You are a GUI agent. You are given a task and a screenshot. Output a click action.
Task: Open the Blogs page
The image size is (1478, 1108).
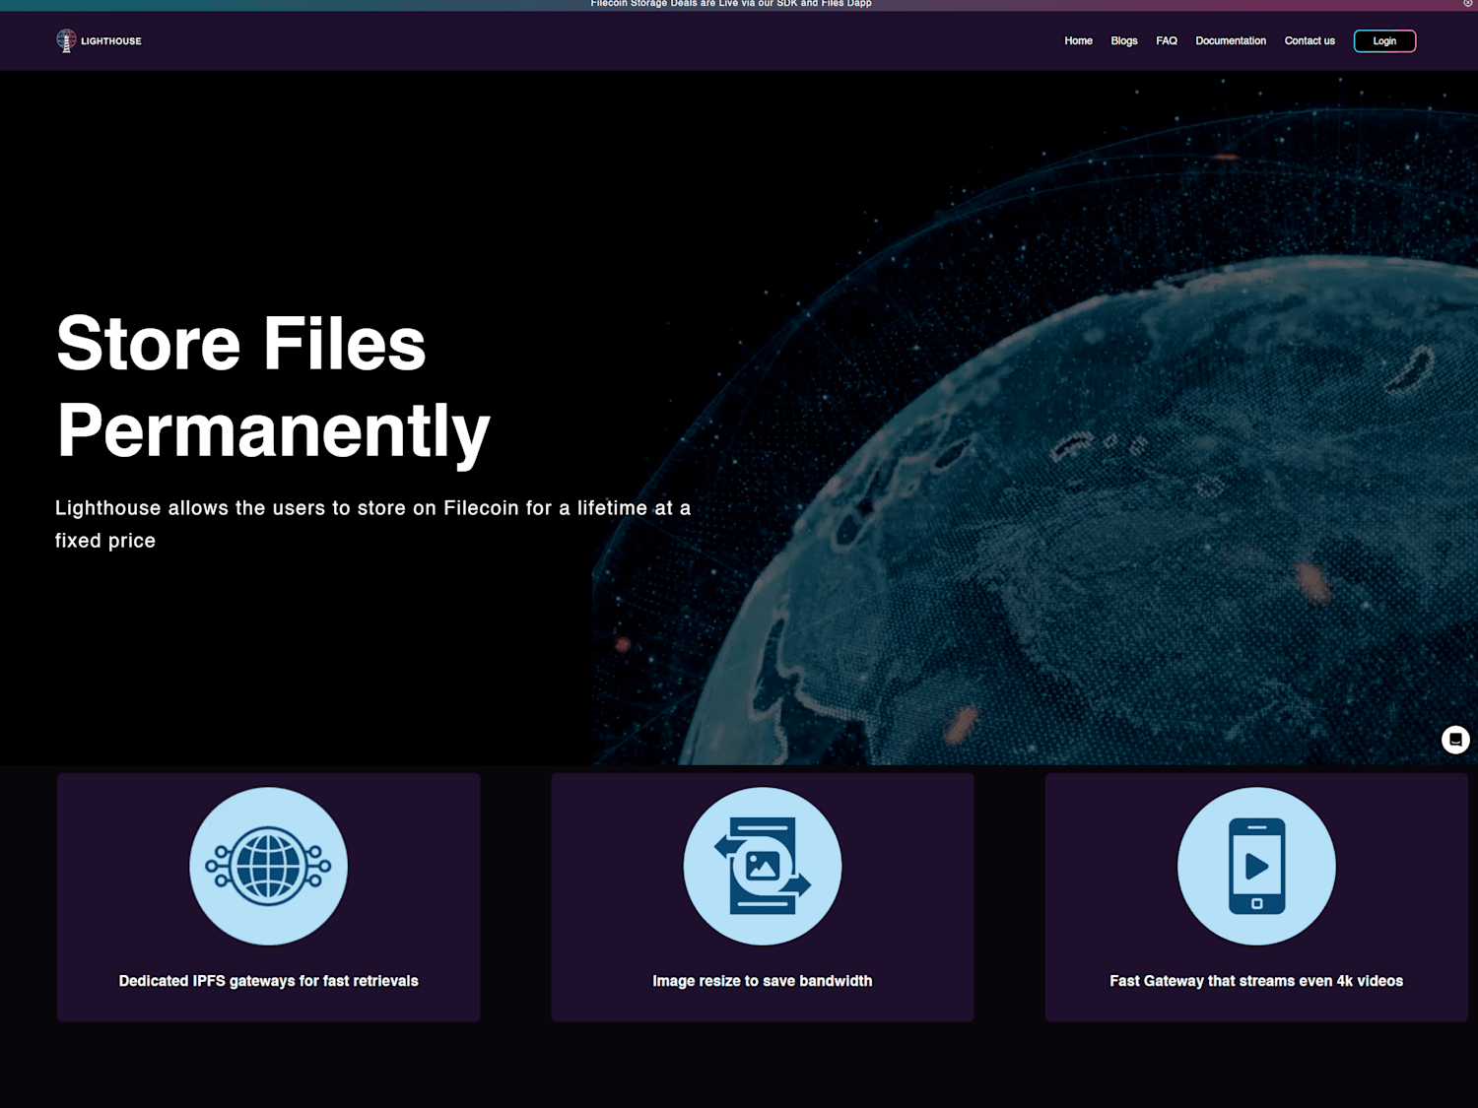point(1124,41)
